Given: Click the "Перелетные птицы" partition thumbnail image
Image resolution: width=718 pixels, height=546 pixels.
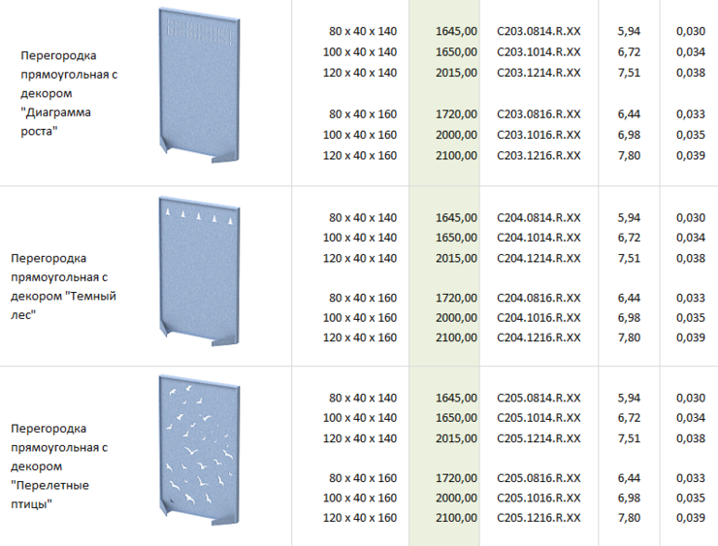Looking at the screenshot, I should coord(199,453).
